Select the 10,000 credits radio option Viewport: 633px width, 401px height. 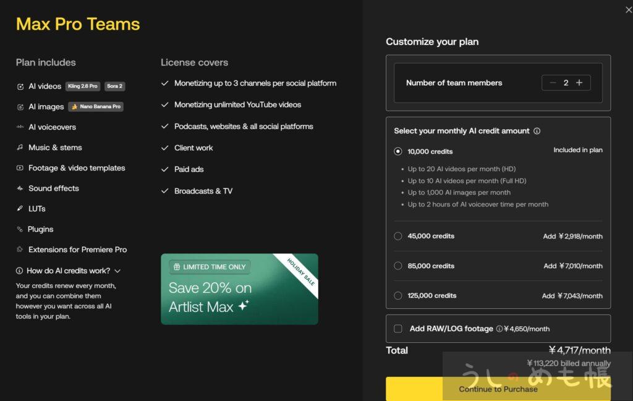398,151
